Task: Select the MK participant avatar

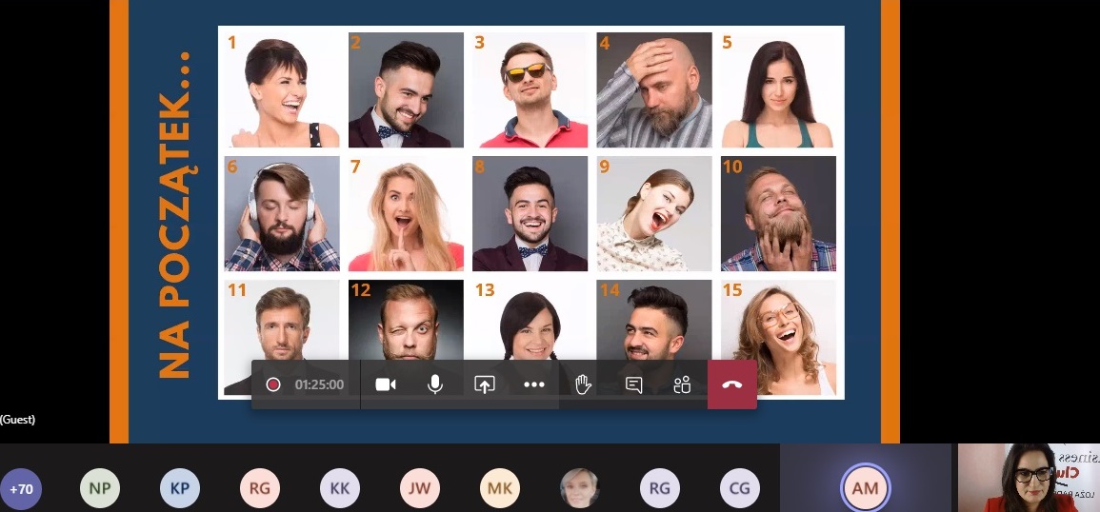Action: pos(500,489)
